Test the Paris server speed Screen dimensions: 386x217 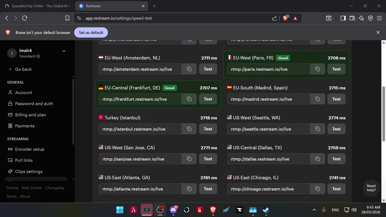(337, 69)
